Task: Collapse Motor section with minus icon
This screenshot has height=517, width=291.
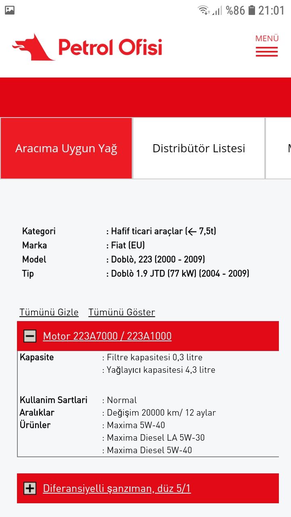Action: coord(30,336)
